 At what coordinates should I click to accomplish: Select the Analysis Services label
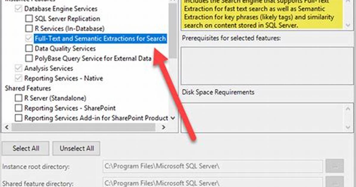tap(49, 68)
